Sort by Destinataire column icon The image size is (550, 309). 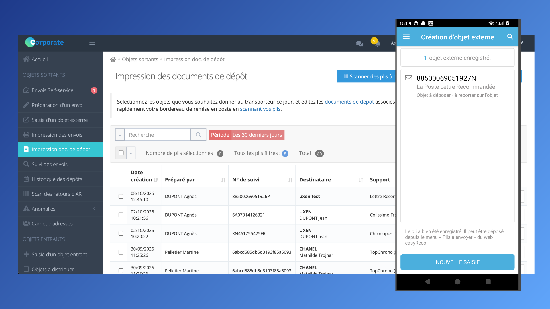coord(361,180)
